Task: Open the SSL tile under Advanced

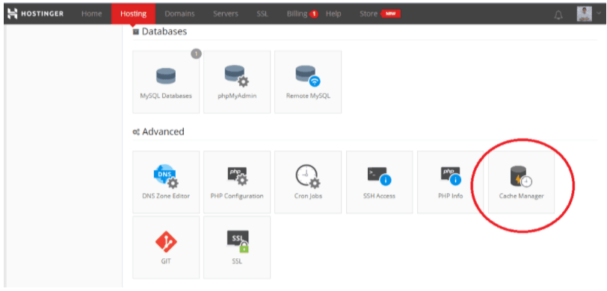Action: pyautogui.click(x=237, y=247)
